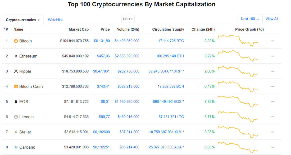Click the Cardano coin icon
This screenshot has width=291, height=155.
(16, 147)
